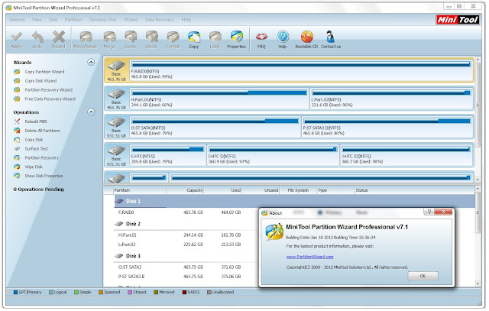Viewport: 489px width, 311px height.
Task: Run the Surface Test operation
Action: pyautogui.click(x=36, y=149)
